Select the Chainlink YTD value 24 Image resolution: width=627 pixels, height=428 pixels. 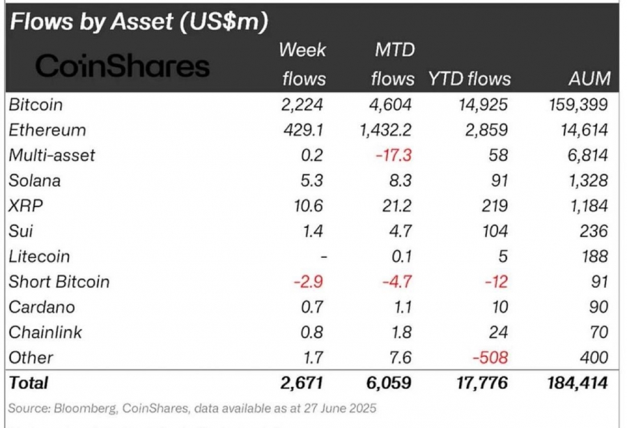click(x=498, y=333)
